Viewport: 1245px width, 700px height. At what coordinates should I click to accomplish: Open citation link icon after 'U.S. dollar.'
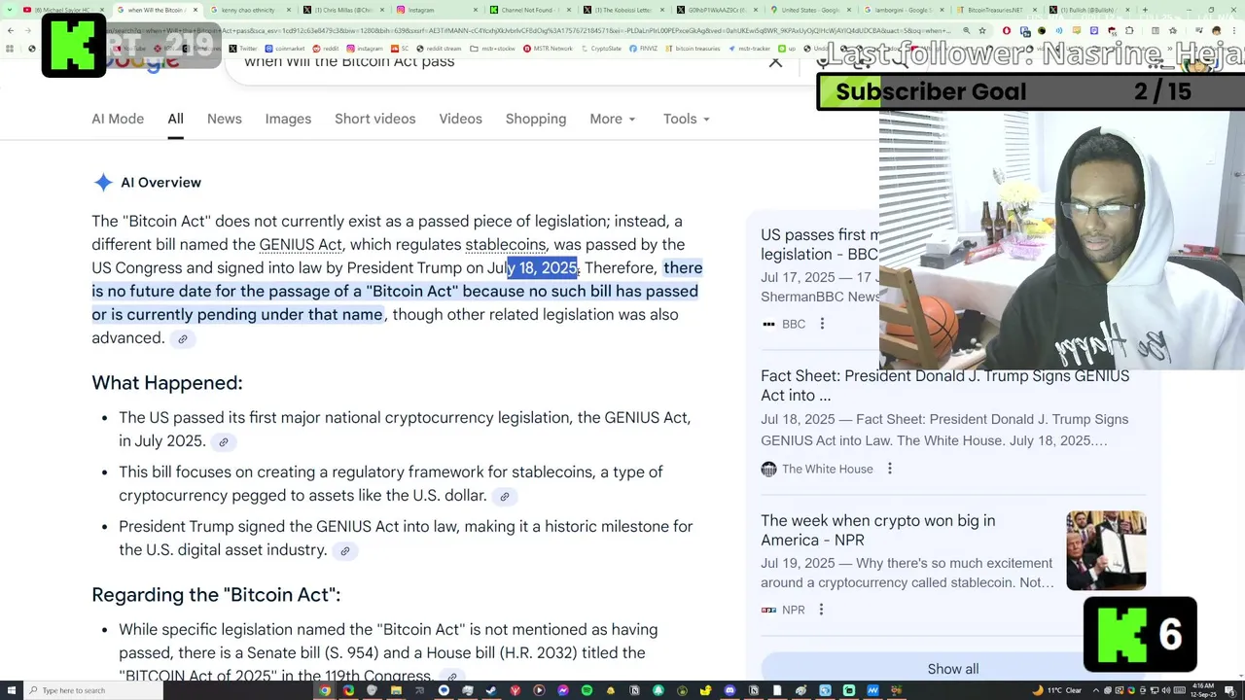click(504, 496)
